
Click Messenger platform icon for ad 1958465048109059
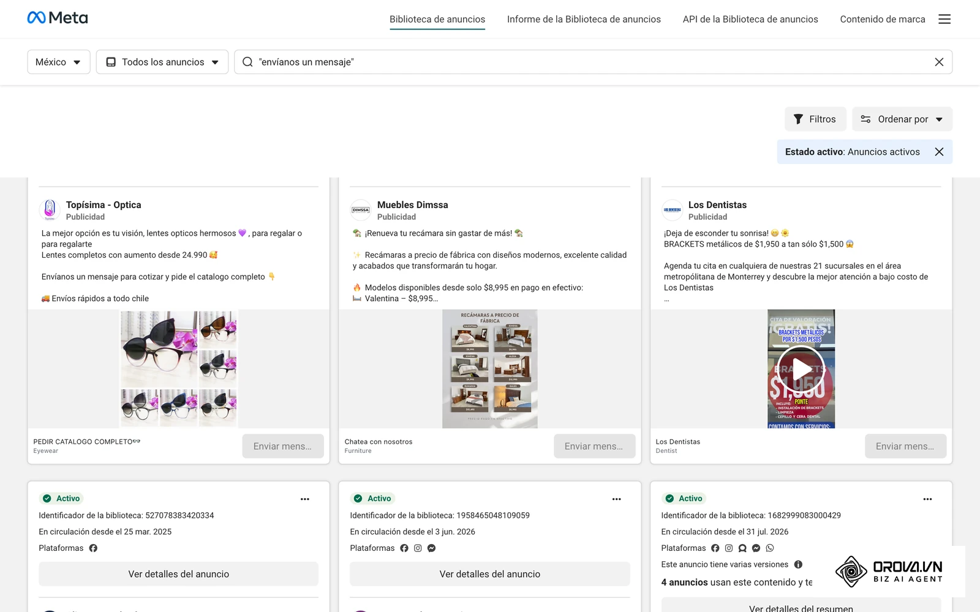[x=431, y=548]
